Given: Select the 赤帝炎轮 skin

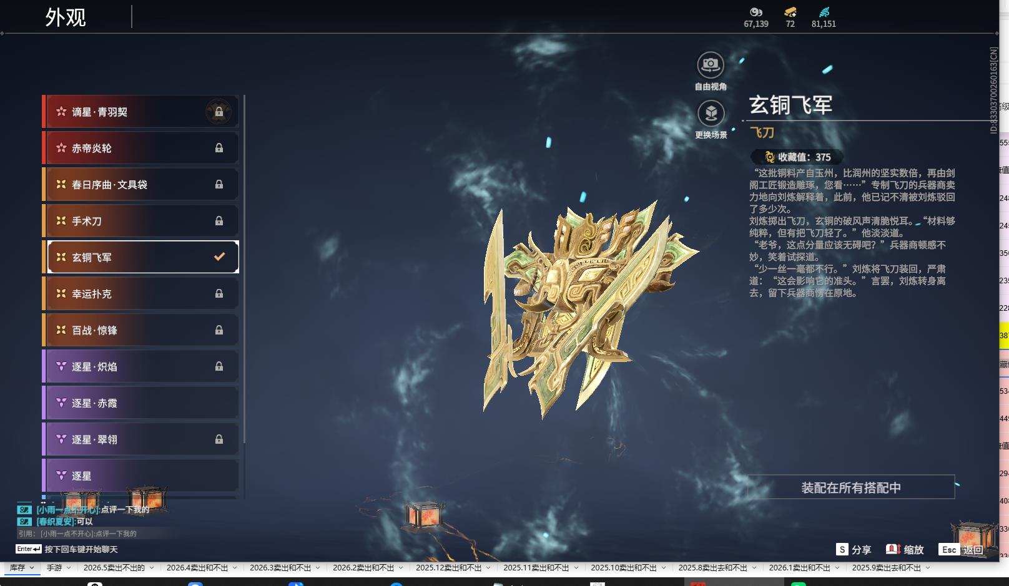Looking at the screenshot, I should 140,148.
